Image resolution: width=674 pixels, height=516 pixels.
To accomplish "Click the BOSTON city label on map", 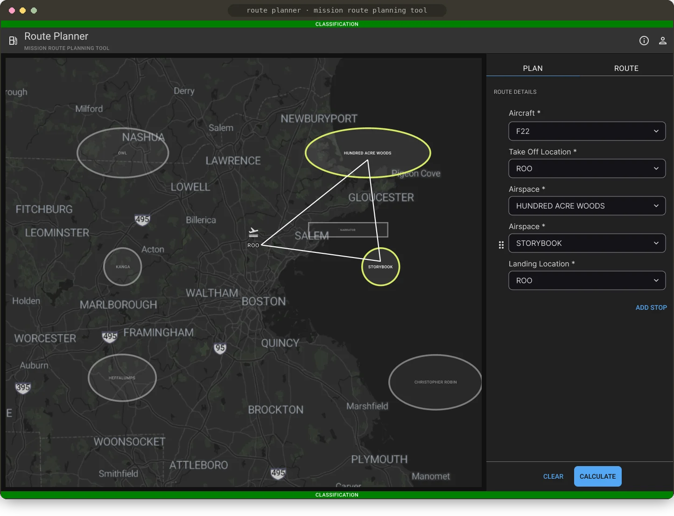I will coord(264,301).
